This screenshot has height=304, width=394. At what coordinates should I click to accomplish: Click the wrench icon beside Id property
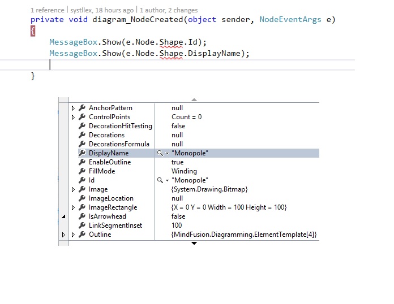point(82,180)
